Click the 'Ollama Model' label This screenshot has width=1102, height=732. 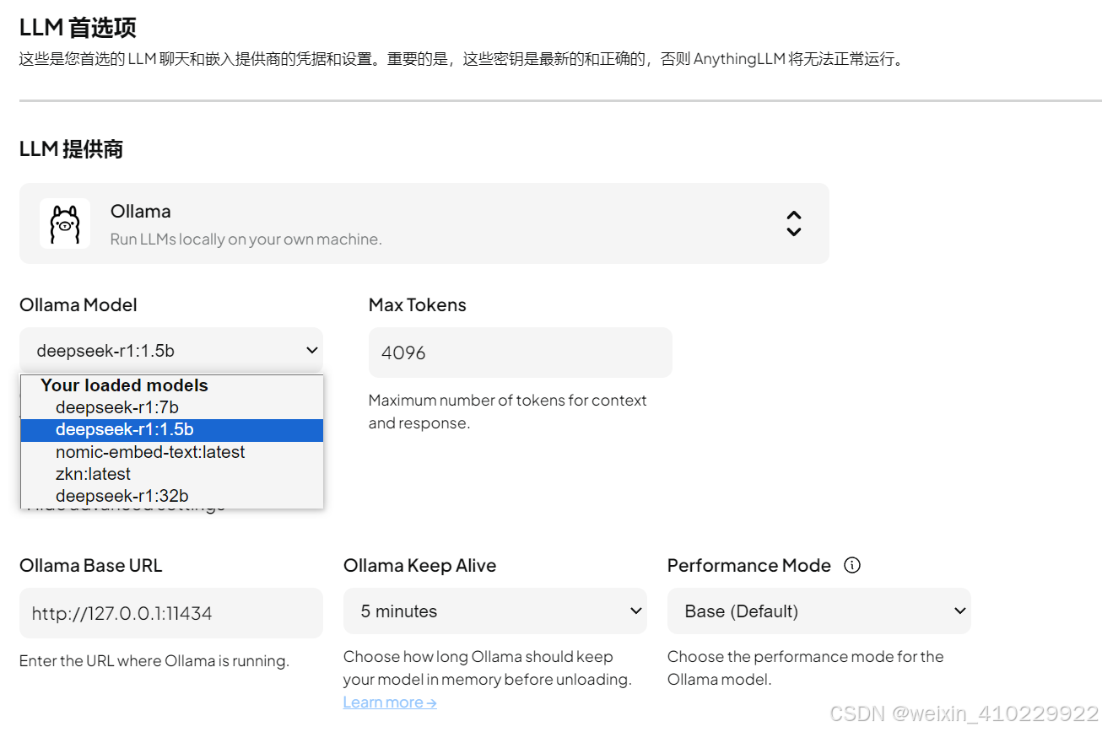[78, 305]
